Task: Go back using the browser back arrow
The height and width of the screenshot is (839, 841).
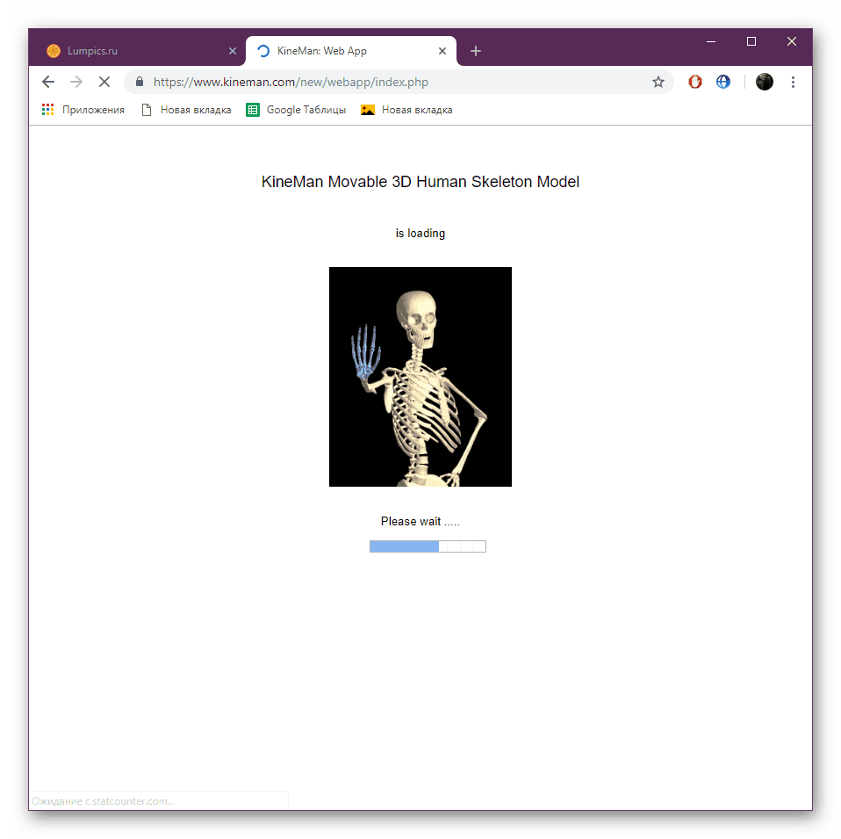Action: tap(48, 82)
